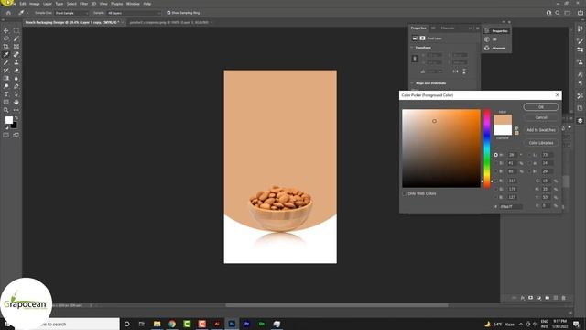Select the Hand tool

tap(16, 102)
